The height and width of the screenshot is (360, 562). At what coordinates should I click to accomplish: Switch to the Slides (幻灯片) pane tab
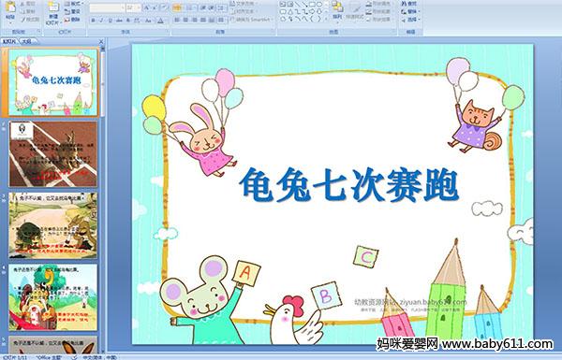(9, 41)
